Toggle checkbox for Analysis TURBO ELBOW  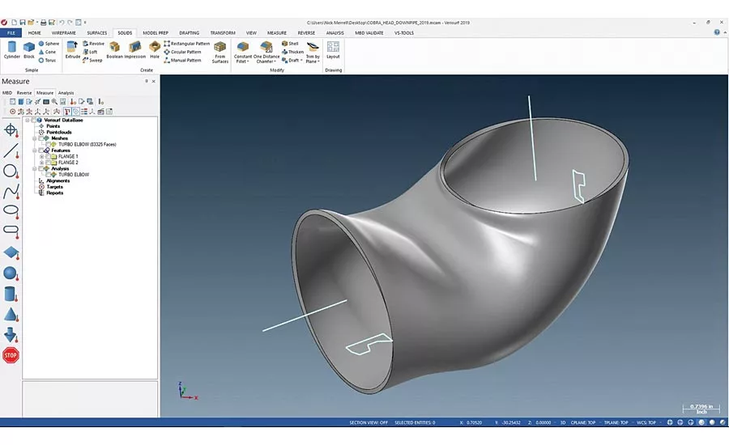click(x=48, y=175)
